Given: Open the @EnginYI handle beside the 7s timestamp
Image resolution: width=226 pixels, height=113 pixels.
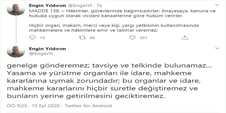Looking at the screenshot, I should click(80, 6).
